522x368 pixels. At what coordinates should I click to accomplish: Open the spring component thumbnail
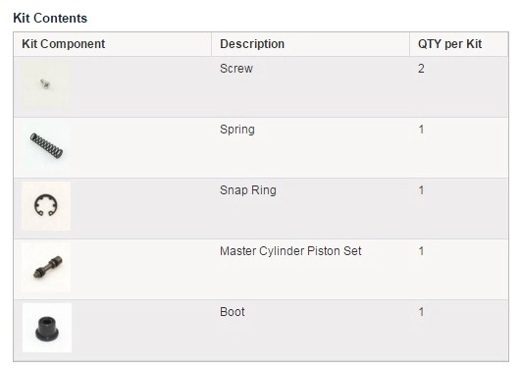46,145
